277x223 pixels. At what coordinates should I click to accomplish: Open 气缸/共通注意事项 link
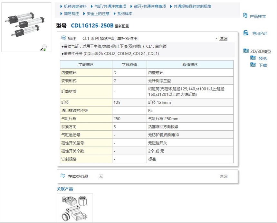tap(110, 6)
